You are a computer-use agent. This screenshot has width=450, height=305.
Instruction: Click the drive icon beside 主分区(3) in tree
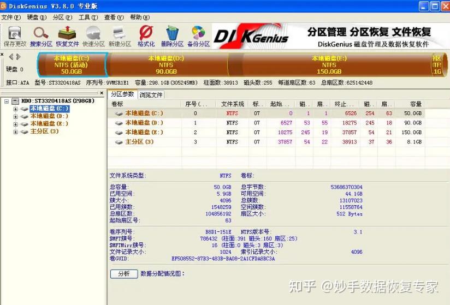[x=25, y=131]
